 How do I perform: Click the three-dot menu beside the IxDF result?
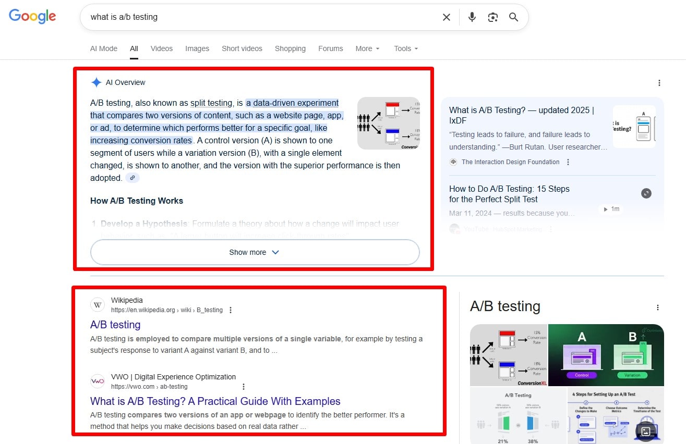pyautogui.click(x=568, y=162)
